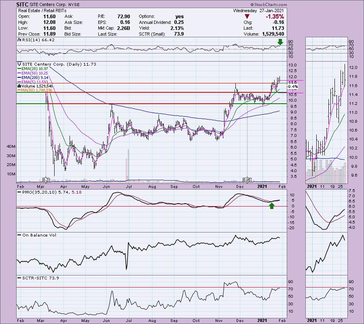Click the 25 date label under the zoomed price panel
This screenshot has height=324, width=364.
tap(340, 187)
